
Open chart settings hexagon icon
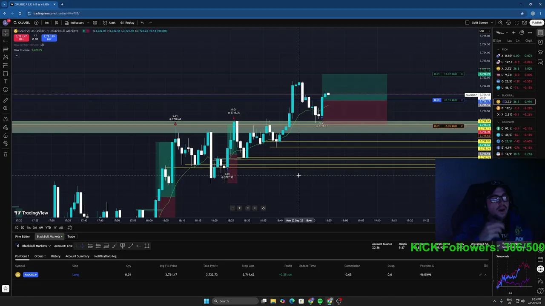[509, 23]
